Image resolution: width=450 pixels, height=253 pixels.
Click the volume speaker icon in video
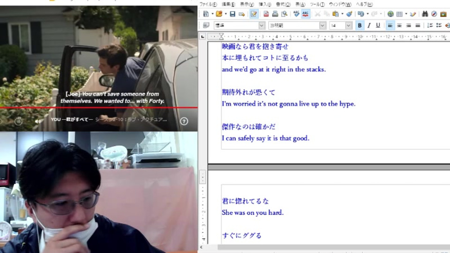pyautogui.click(x=37, y=121)
